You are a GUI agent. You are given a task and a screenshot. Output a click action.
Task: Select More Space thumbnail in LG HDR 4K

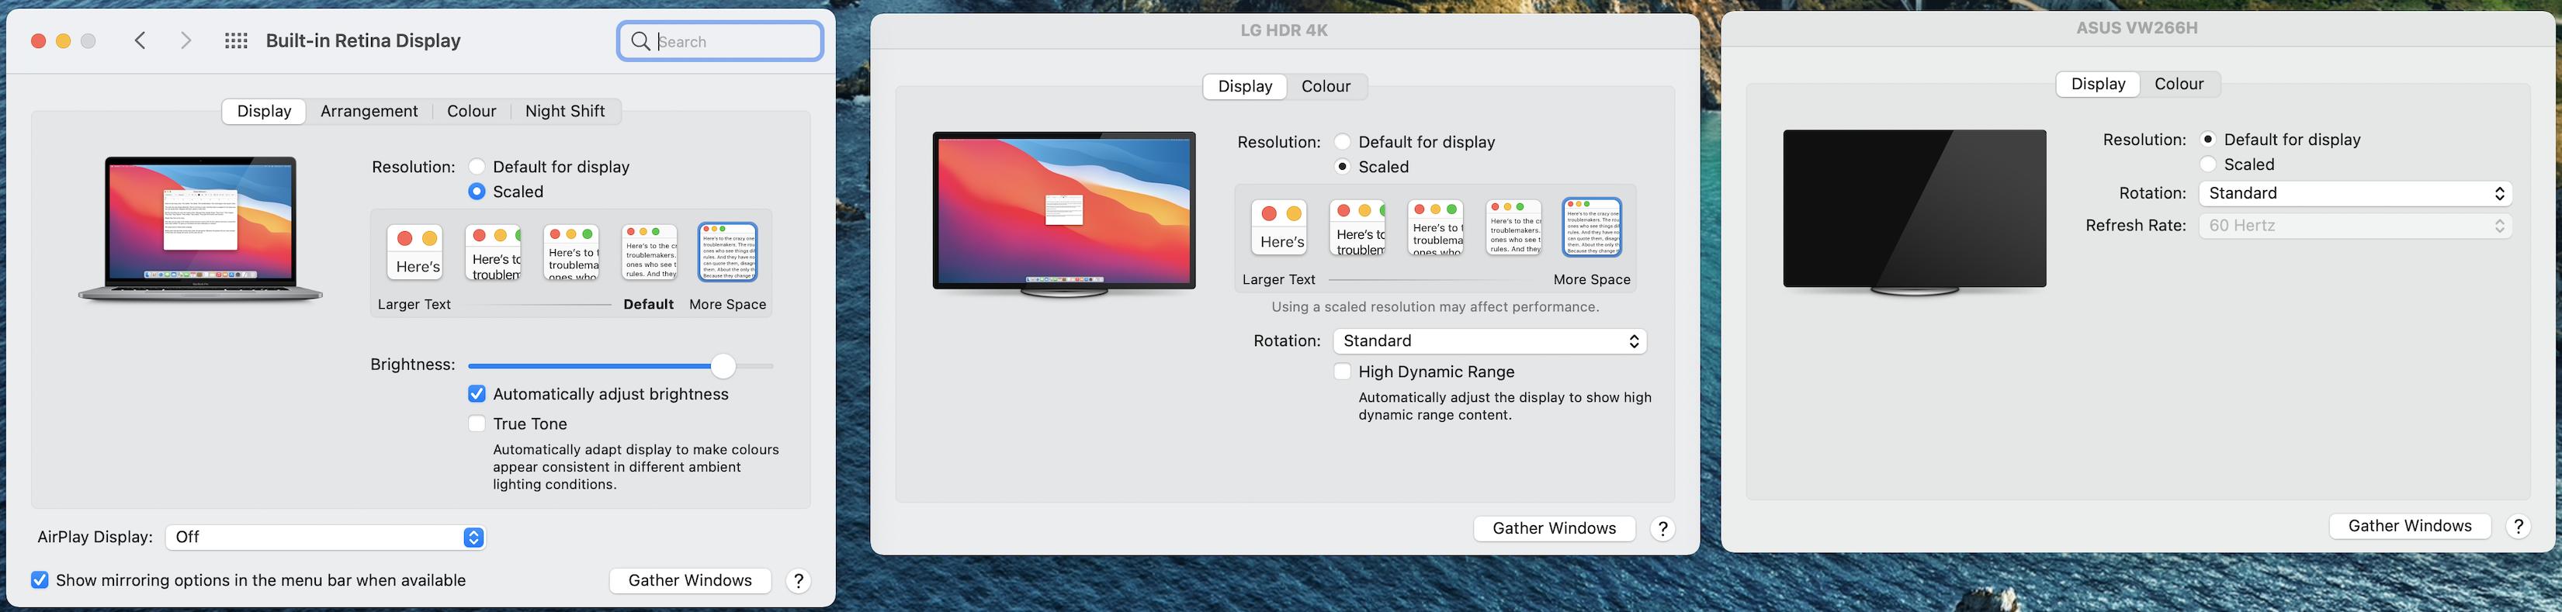(x=1593, y=226)
